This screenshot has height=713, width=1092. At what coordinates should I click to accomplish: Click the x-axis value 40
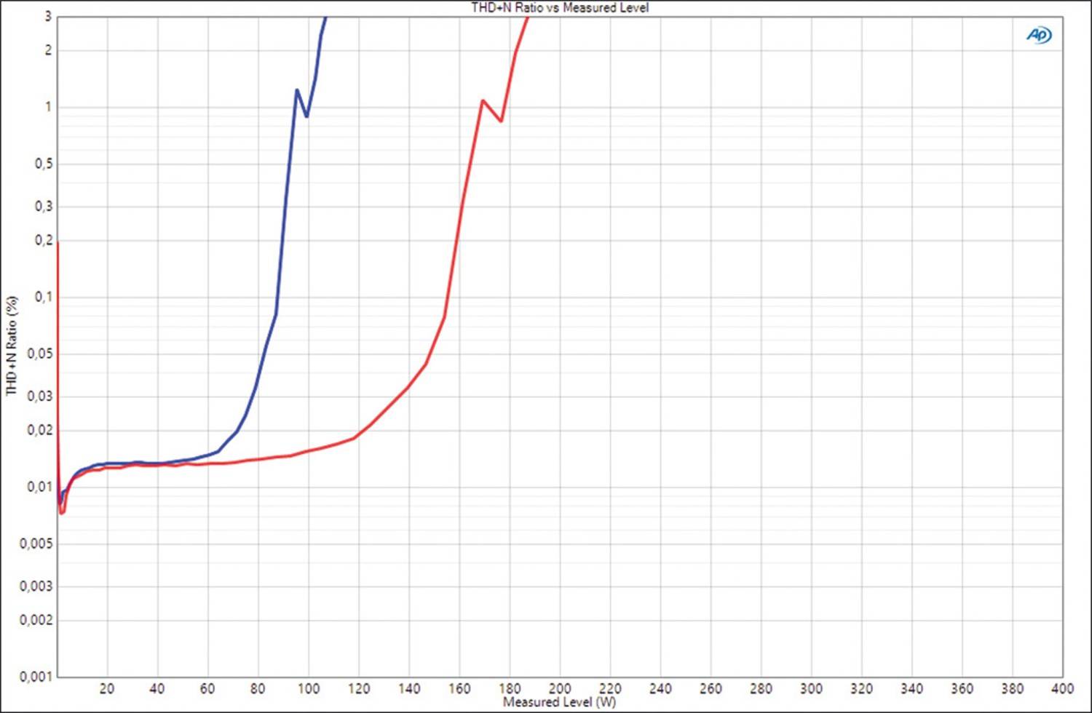[x=157, y=688]
